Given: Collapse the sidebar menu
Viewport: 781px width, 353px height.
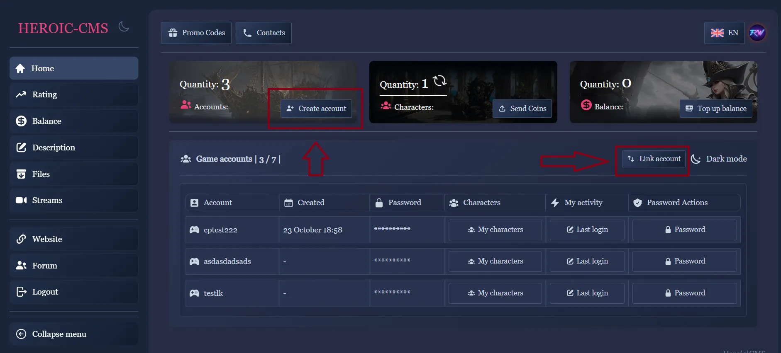Looking at the screenshot, I should [74, 334].
